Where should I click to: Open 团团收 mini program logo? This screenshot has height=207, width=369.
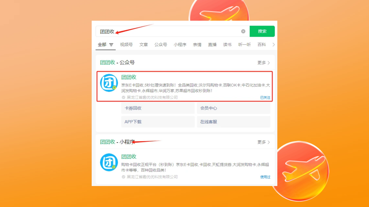[x=109, y=162]
